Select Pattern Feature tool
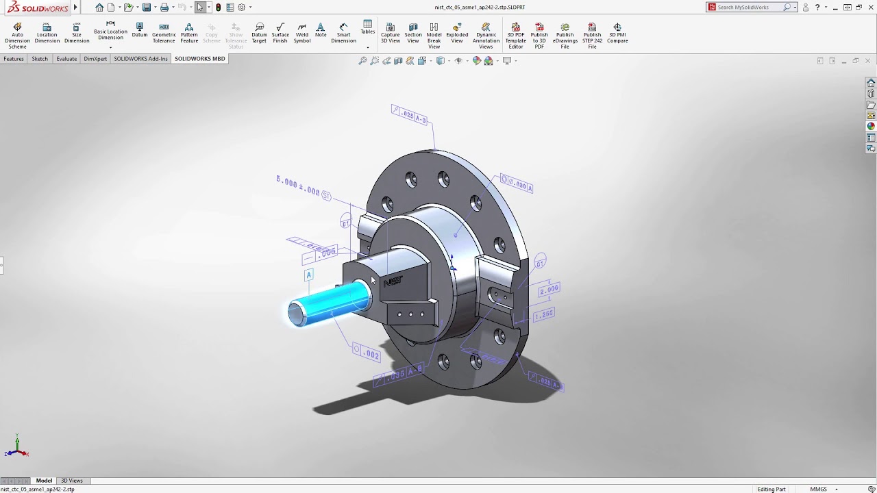The image size is (877, 493). point(189,34)
